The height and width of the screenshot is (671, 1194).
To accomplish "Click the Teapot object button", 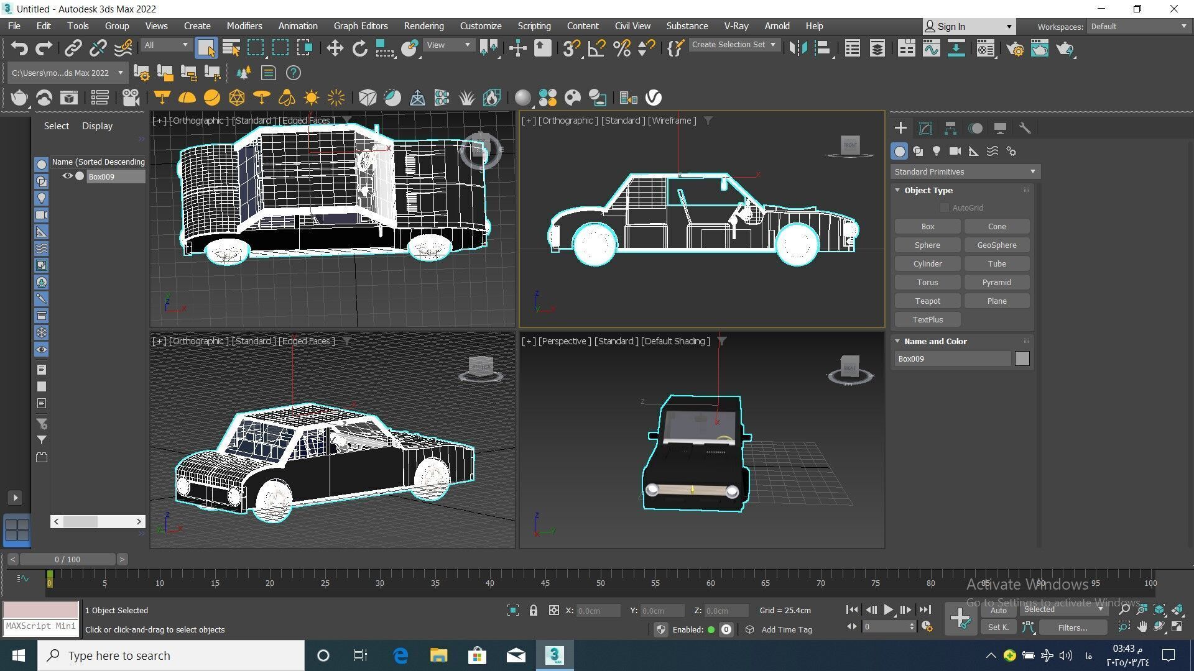I will [x=927, y=301].
